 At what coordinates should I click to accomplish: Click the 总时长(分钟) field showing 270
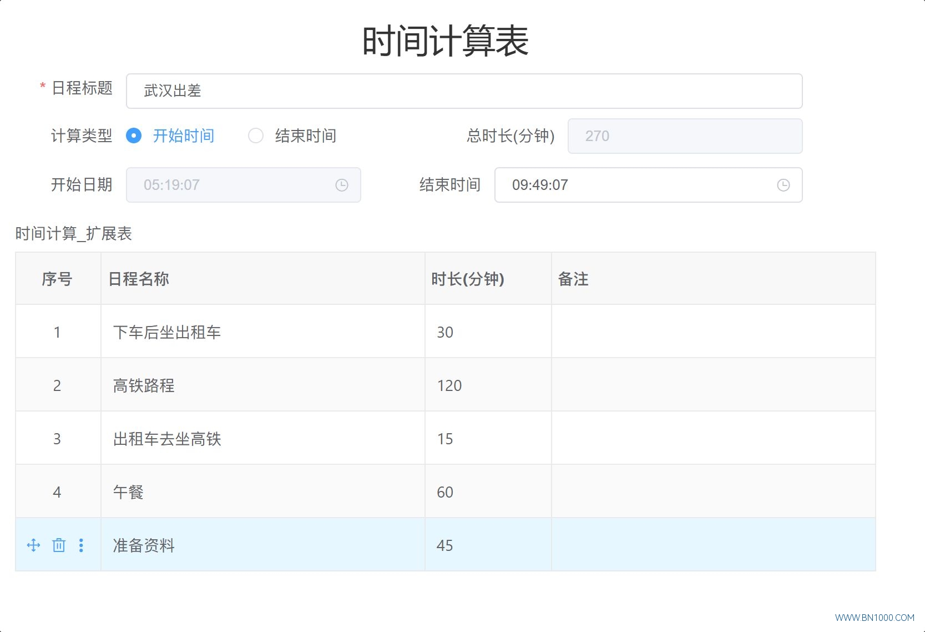pyautogui.click(x=685, y=136)
